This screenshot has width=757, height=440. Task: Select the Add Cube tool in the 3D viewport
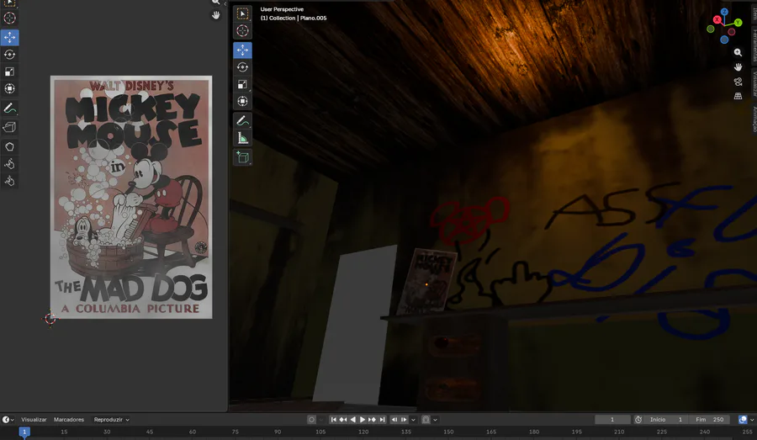[x=242, y=157]
